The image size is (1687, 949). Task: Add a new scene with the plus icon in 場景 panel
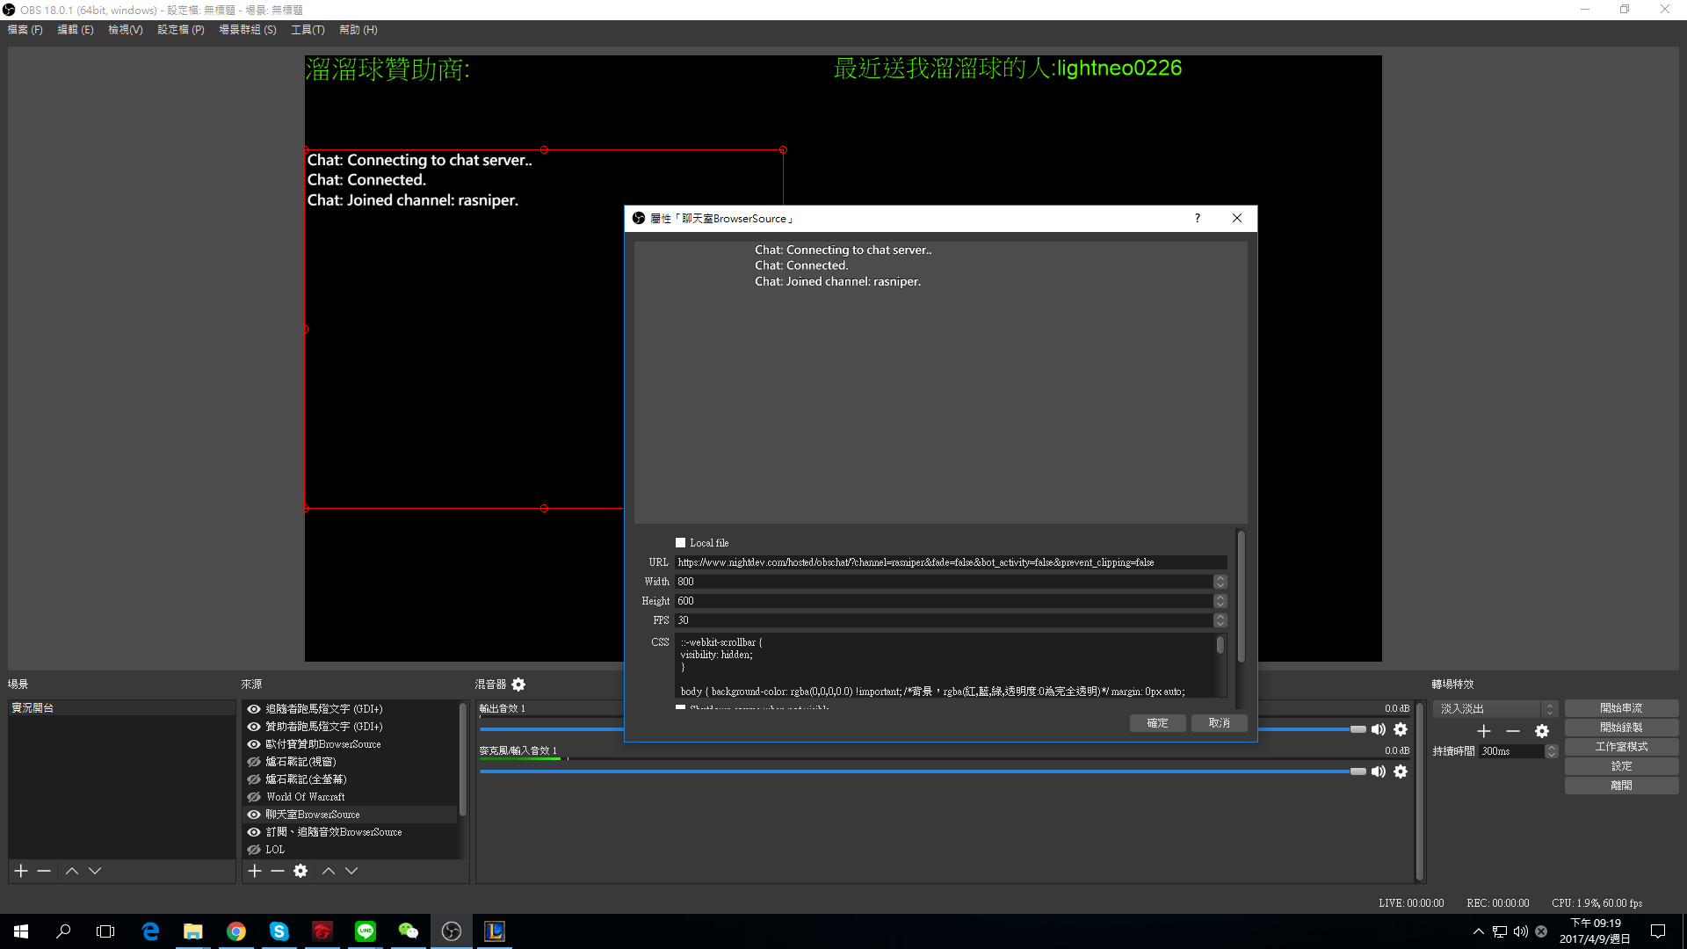coord(21,871)
